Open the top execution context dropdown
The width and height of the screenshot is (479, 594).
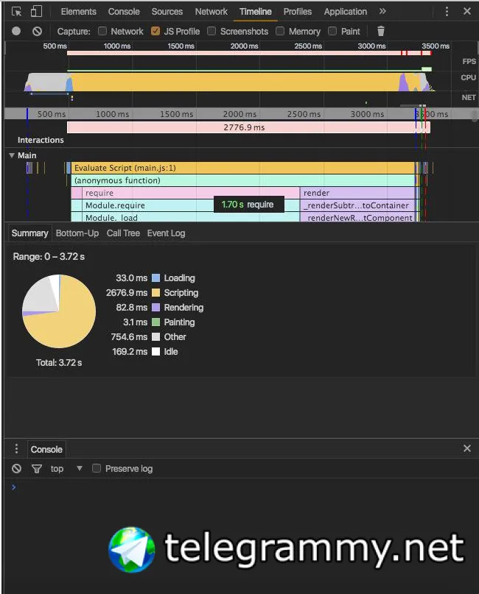click(x=66, y=469)
